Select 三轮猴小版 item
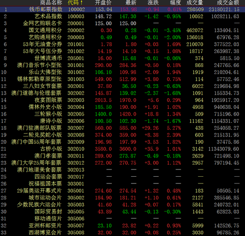The width and height of the screenshot is (245, 236). (x=122, y=114)
